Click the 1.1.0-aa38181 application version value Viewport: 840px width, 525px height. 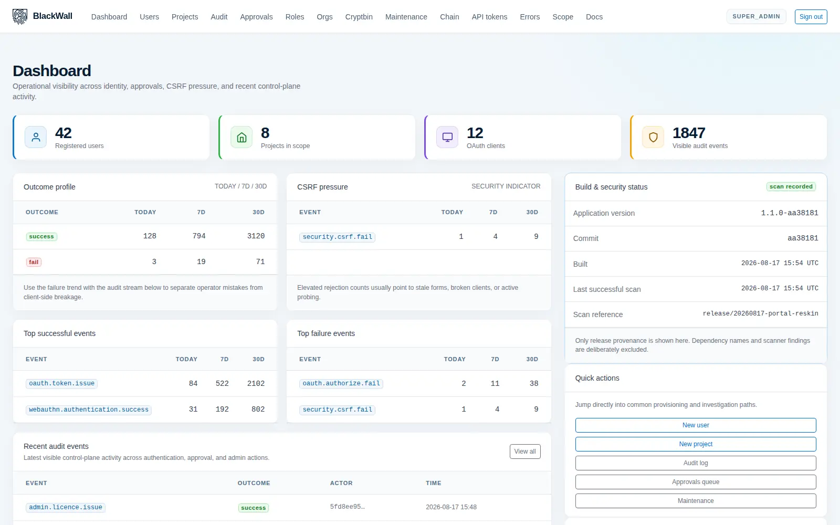[790, 213]
